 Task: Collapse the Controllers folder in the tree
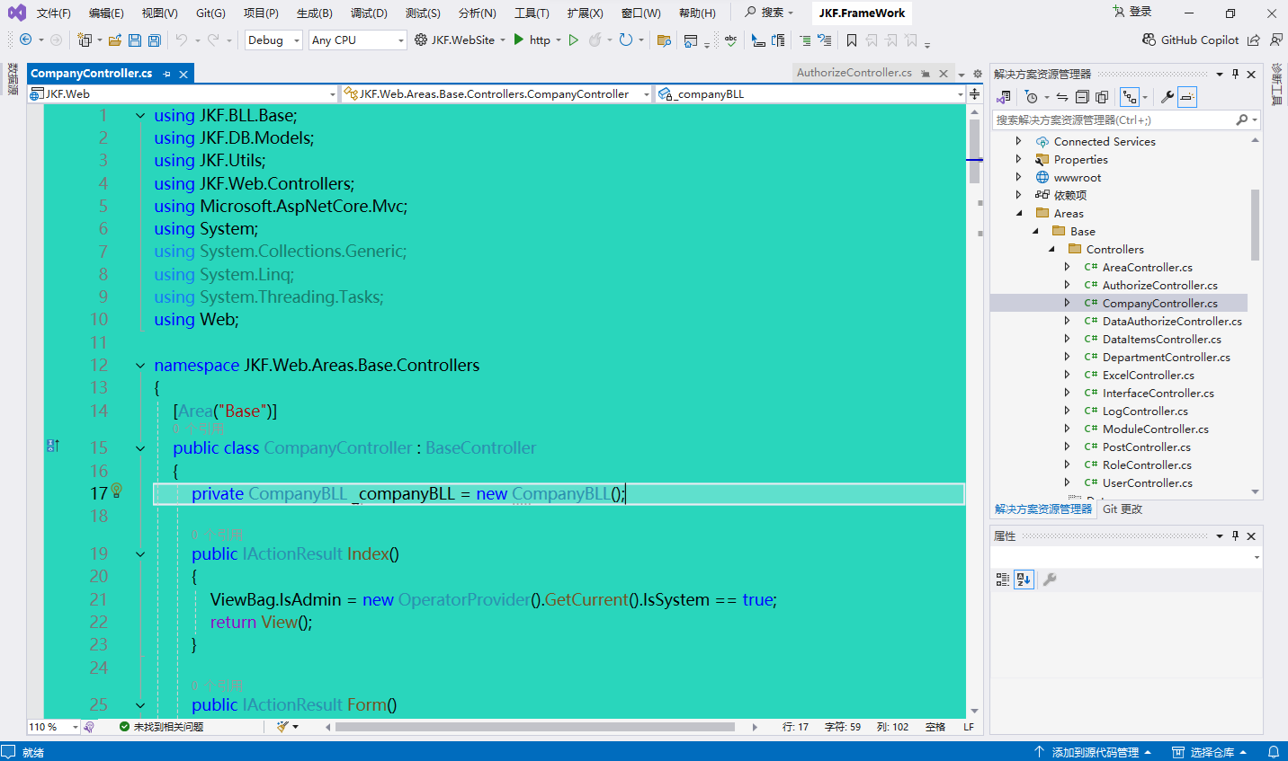[x=1051, y=250]
